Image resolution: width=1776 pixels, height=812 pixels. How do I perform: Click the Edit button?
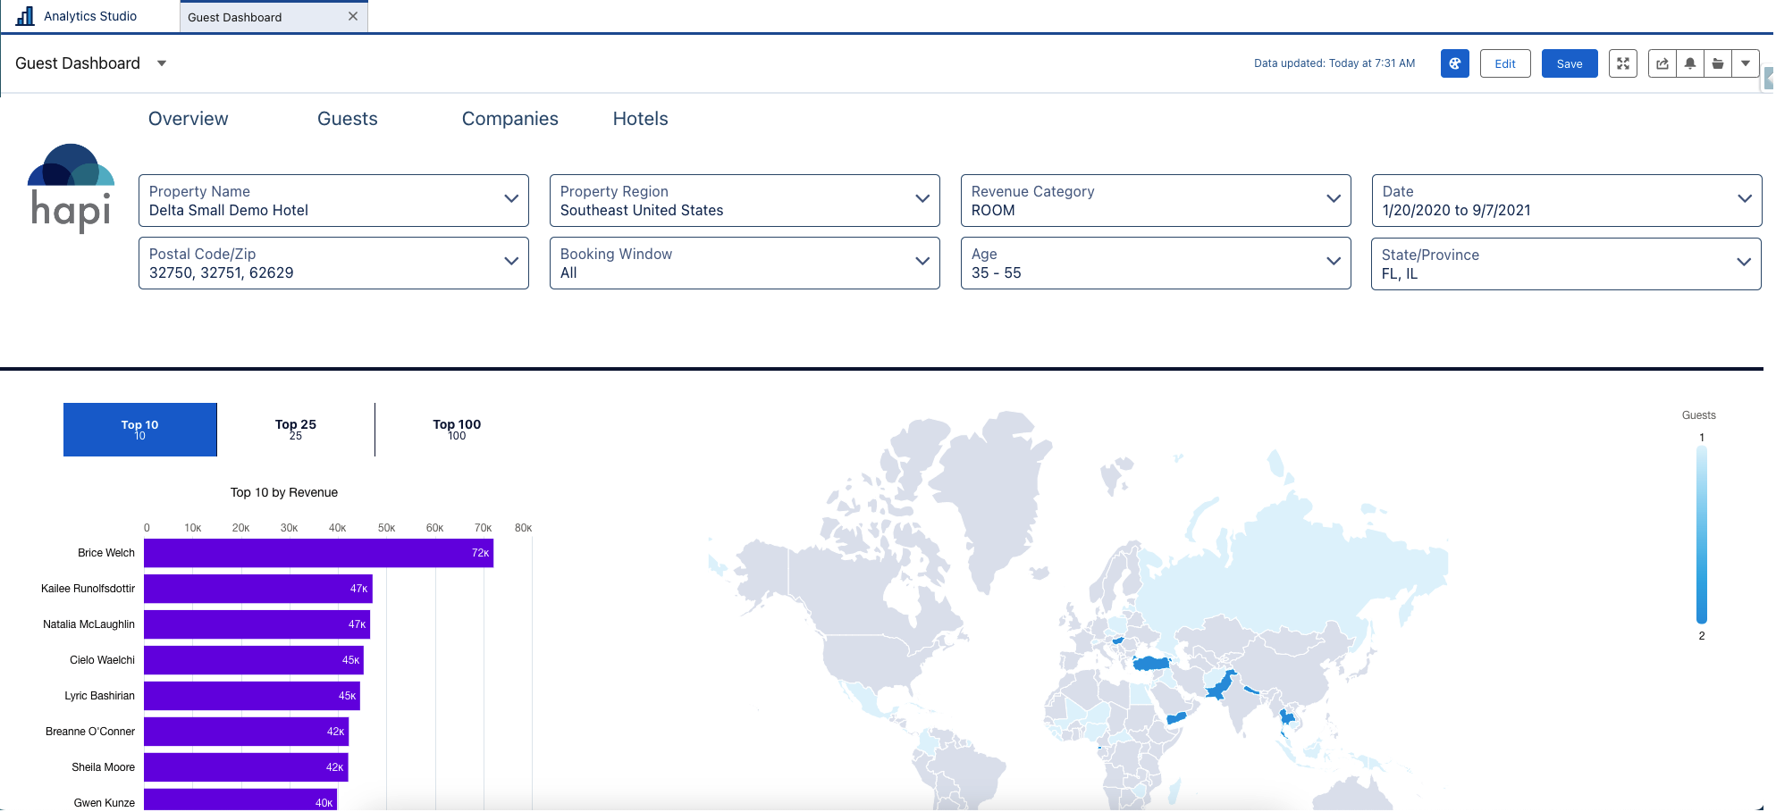click(x=1504, y=63)
